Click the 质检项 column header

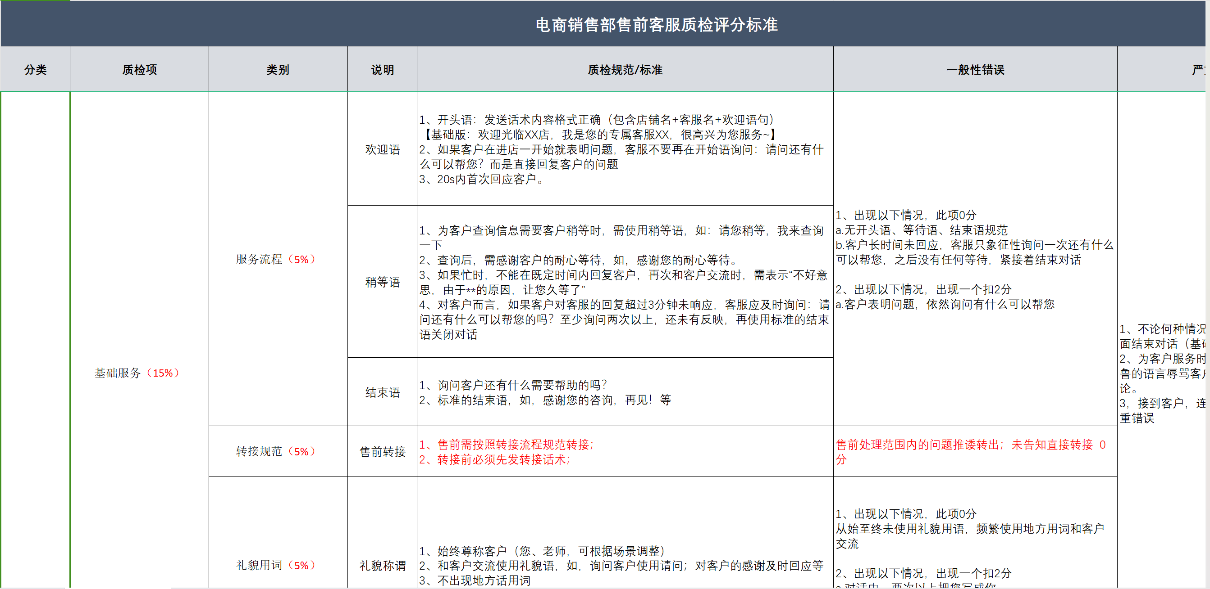click(140, 69)
